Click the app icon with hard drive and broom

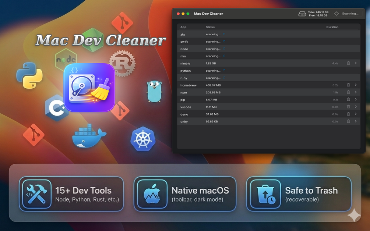[89, 88]
